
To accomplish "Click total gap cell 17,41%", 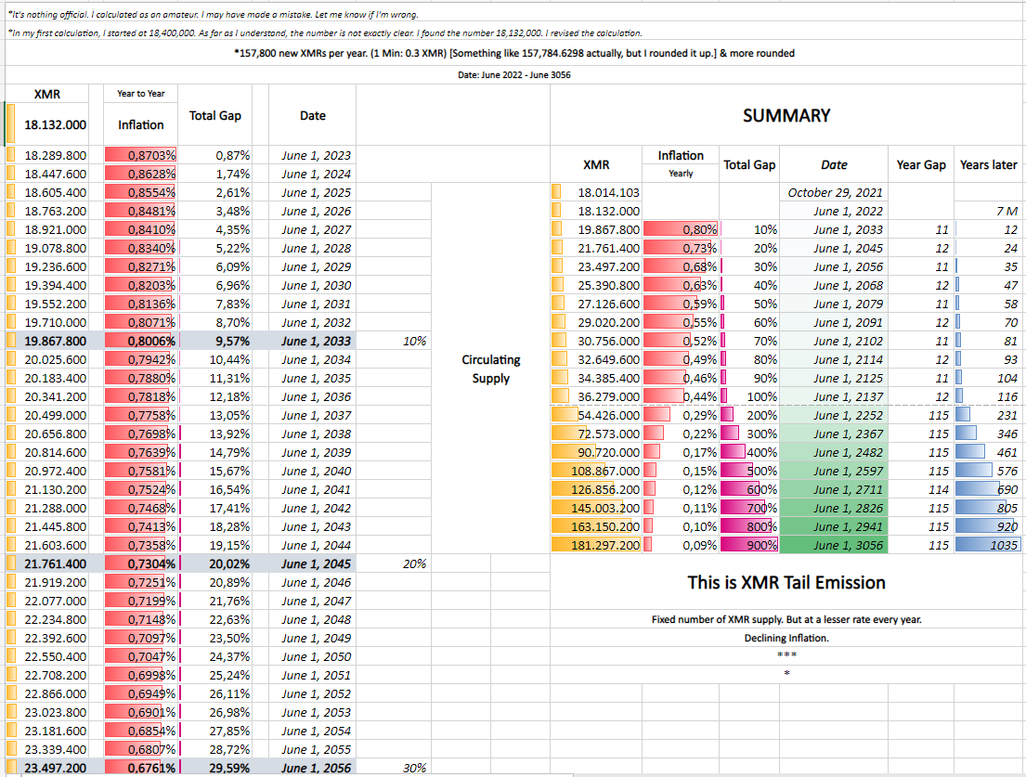I will [214, 508].
